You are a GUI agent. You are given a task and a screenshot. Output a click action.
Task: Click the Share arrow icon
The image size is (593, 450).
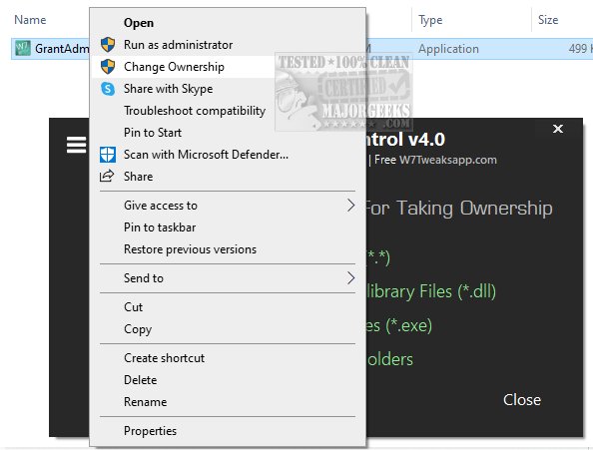point(107,176)
